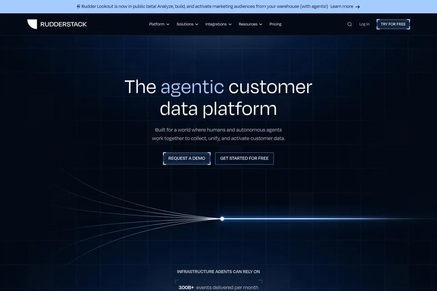Screen dimensions: 437x291
Task: Click 'INFRASTRUCTURE AGENTS CAN RELY ON' heading
Action: [218, 271]
